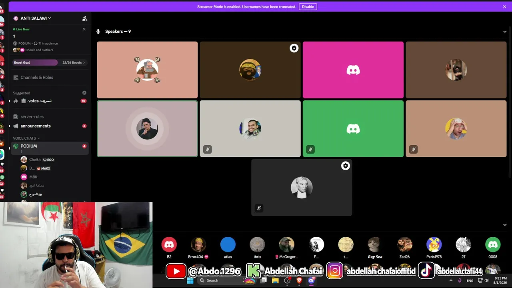Click the '71 in audience' text
512x288 pixels.
(48, 43)
